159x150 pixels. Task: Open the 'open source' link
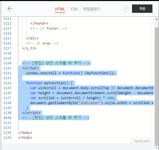142,141
